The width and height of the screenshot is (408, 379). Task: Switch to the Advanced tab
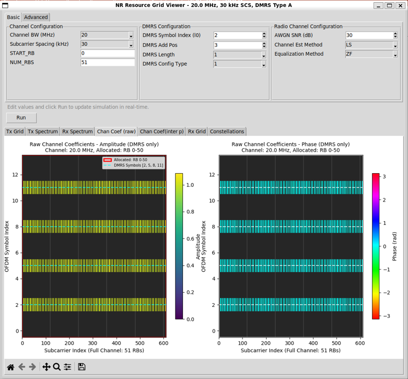[36, 17]
